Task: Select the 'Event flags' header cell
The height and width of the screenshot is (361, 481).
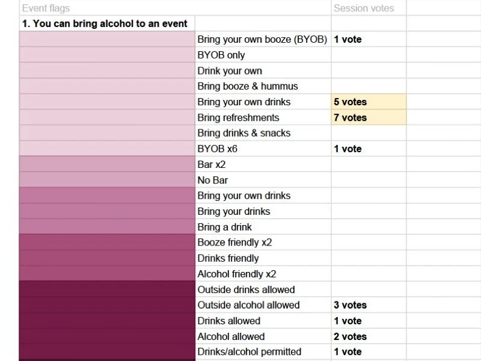Action: [x=175, y=8]
